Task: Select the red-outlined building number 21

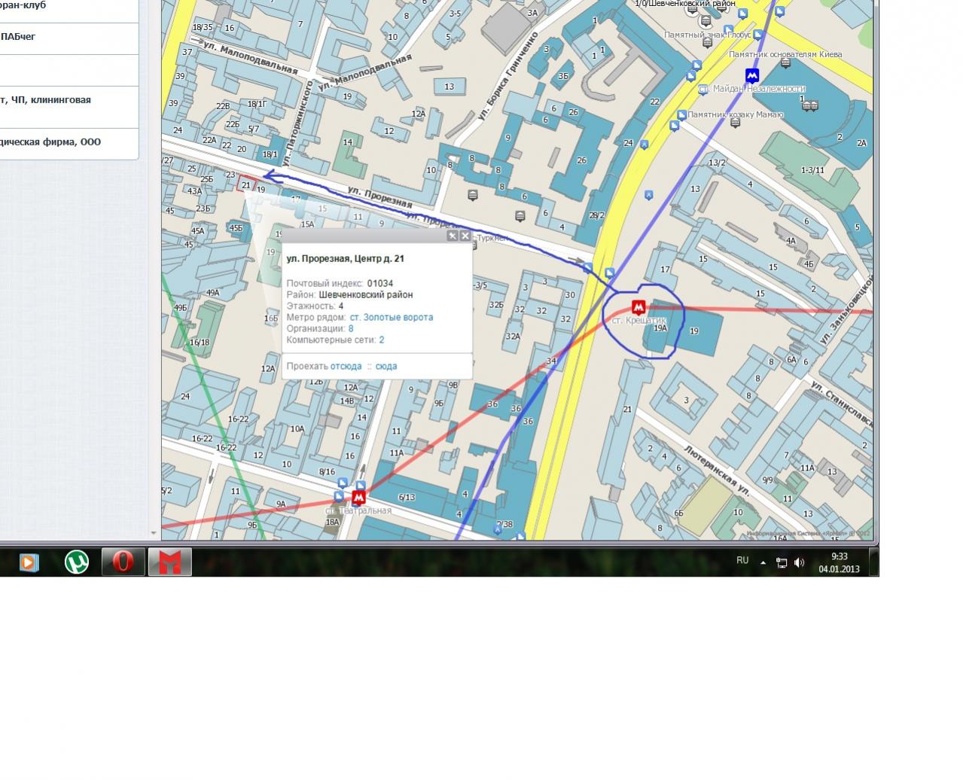Action: point(246,184)
